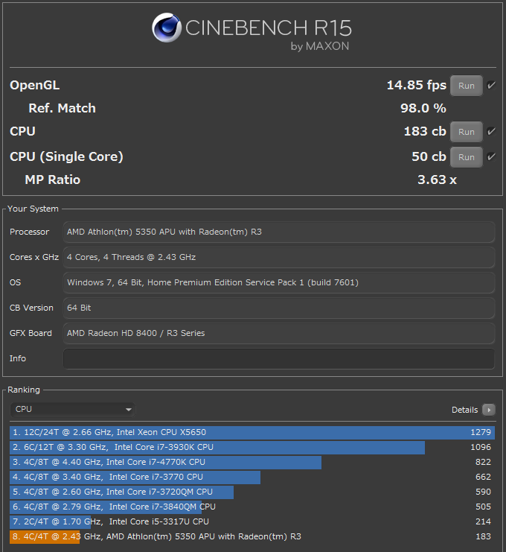Click the Cinebench logo sphere

tap(167, 28)
